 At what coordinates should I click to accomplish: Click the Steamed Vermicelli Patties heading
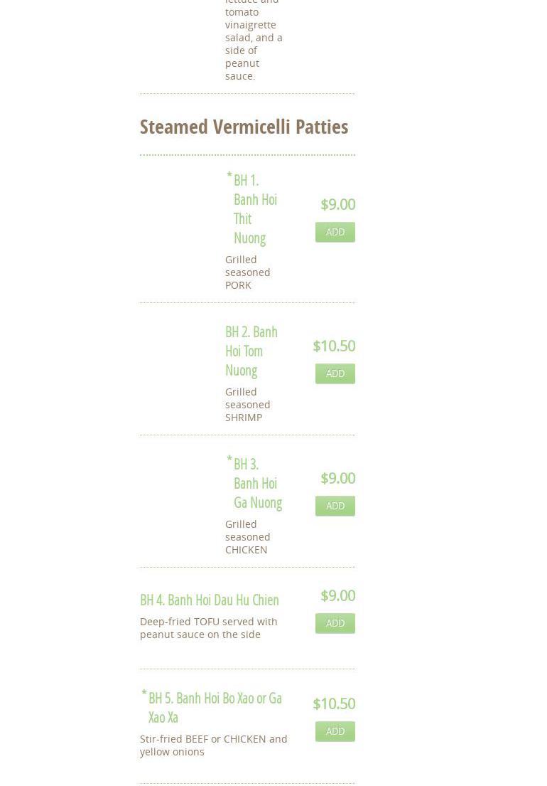point(244,127)
